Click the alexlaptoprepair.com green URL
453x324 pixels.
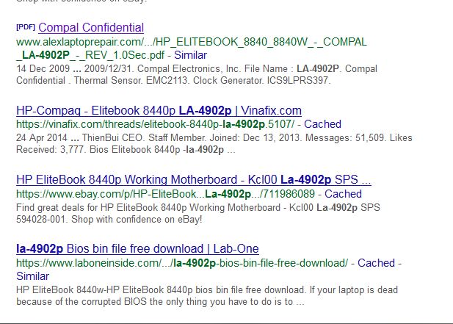pyautogui.click(x=192, y=42)
